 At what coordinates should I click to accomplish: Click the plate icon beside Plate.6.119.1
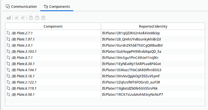point(8,88)
